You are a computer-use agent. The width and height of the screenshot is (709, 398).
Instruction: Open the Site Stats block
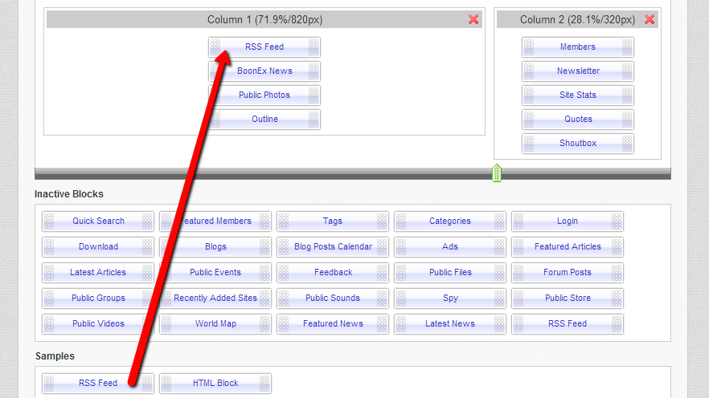577,95
